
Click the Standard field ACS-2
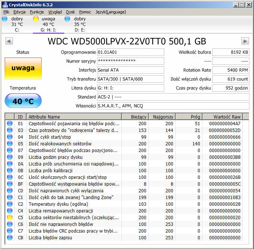click(x=173, y=97)
